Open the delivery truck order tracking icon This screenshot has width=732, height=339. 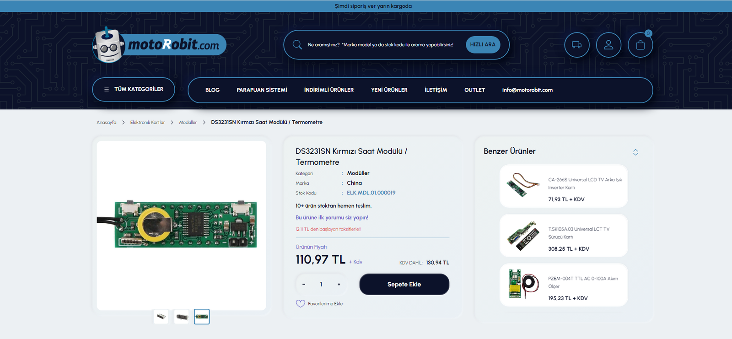tap(577, 45)
